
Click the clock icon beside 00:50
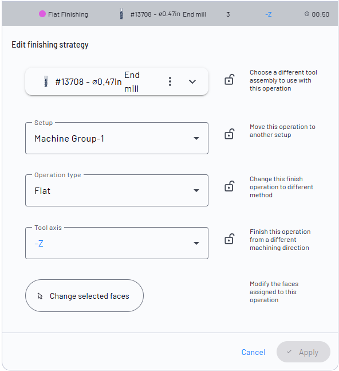(306, 14)
